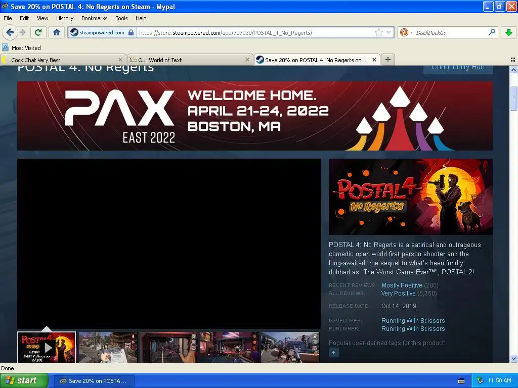518x388 pixels.
Task: Open the Mostly Positive recent reviews link
Action: [402, 285]
